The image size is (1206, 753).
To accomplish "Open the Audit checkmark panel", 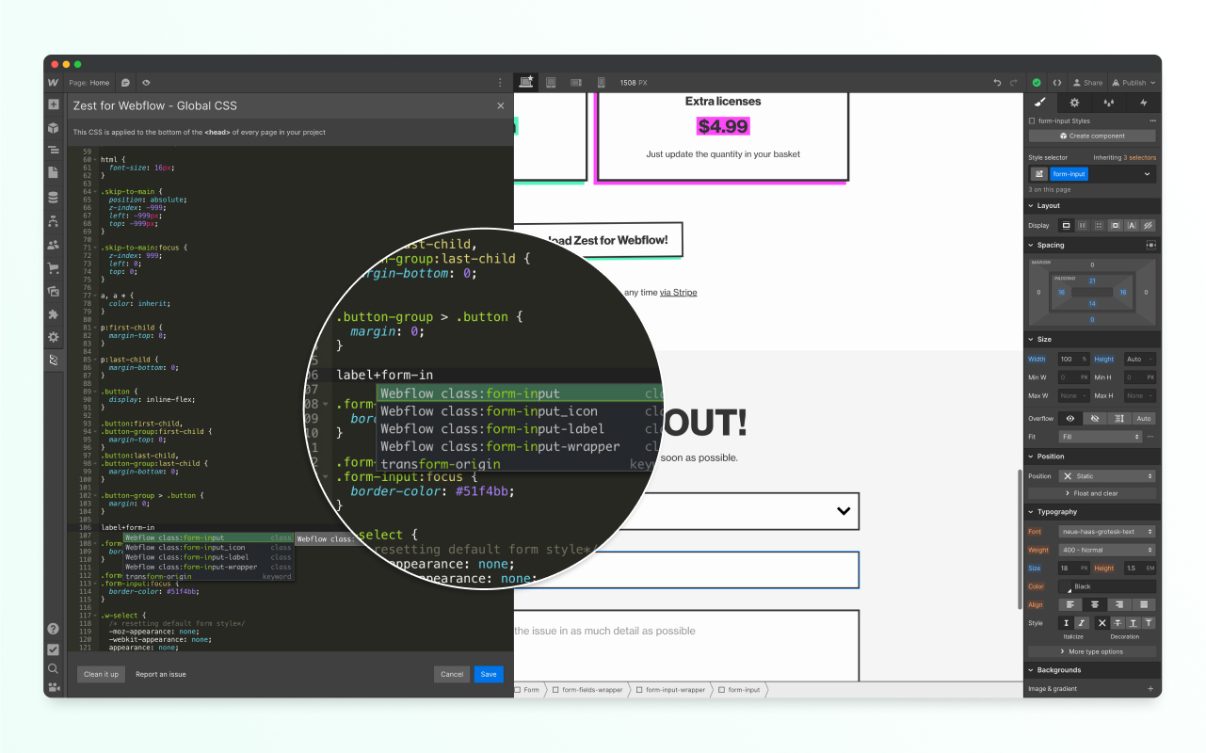I will tap(54, 649).
